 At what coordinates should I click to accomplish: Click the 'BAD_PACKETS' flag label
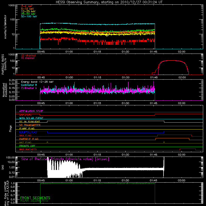[x=28, y=149]
